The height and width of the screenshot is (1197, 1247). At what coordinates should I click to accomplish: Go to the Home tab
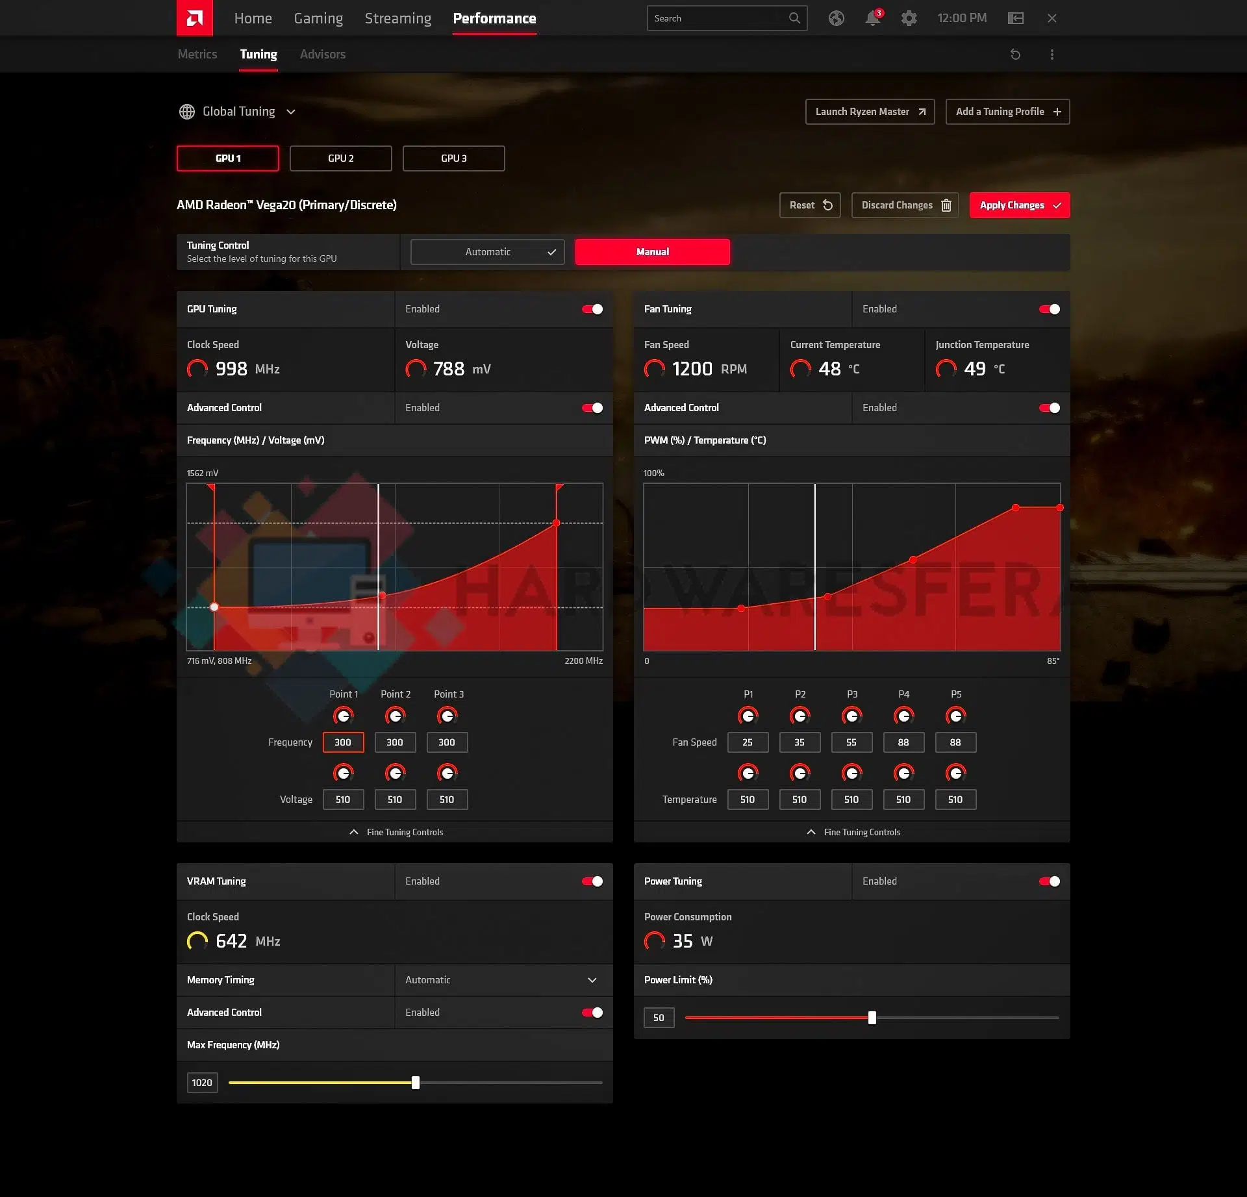(x=253, y=18)
